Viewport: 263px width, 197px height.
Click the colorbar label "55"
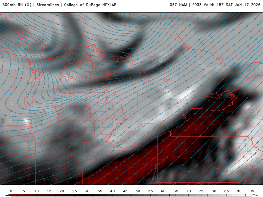coord(151,191)
